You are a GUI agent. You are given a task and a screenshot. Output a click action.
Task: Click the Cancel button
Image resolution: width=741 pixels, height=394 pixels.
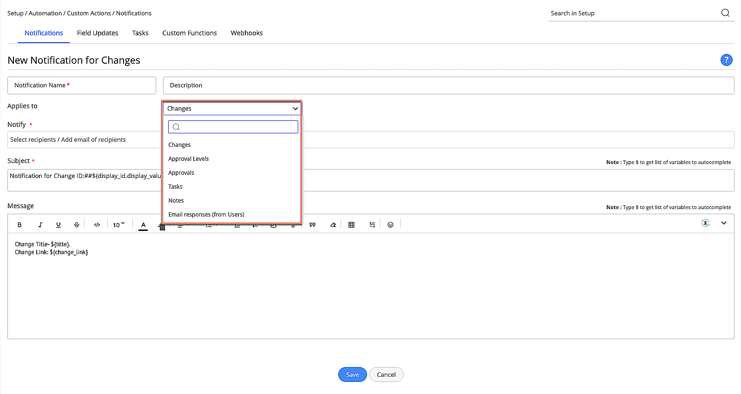(386, 374)
